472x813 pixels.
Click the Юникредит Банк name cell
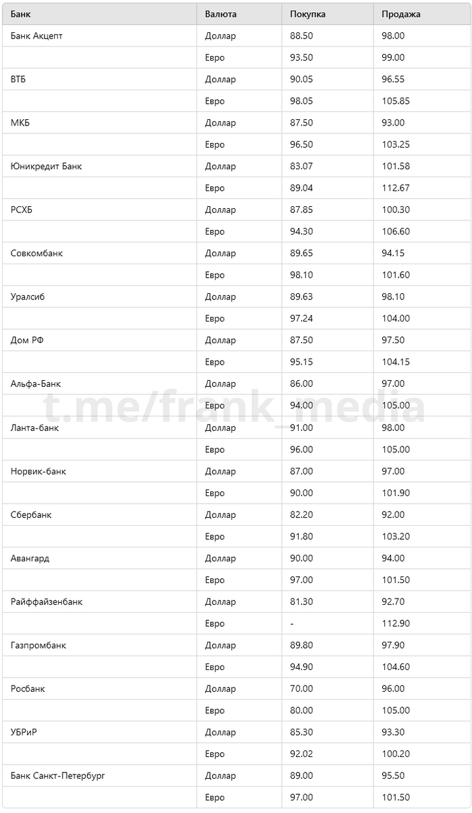pyautogui.click(x=46, y=166)
